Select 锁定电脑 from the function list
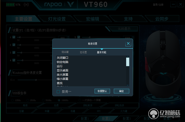 click(62, 62)
